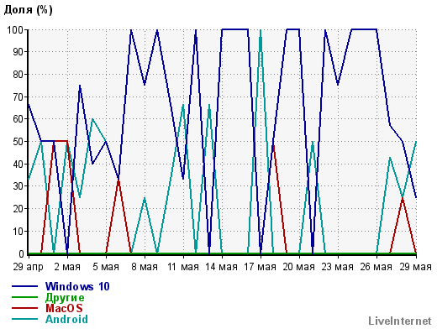This screenshot has width=437, height=329.
Task: Click the 14 мая date label
Action: coord(221,267)
